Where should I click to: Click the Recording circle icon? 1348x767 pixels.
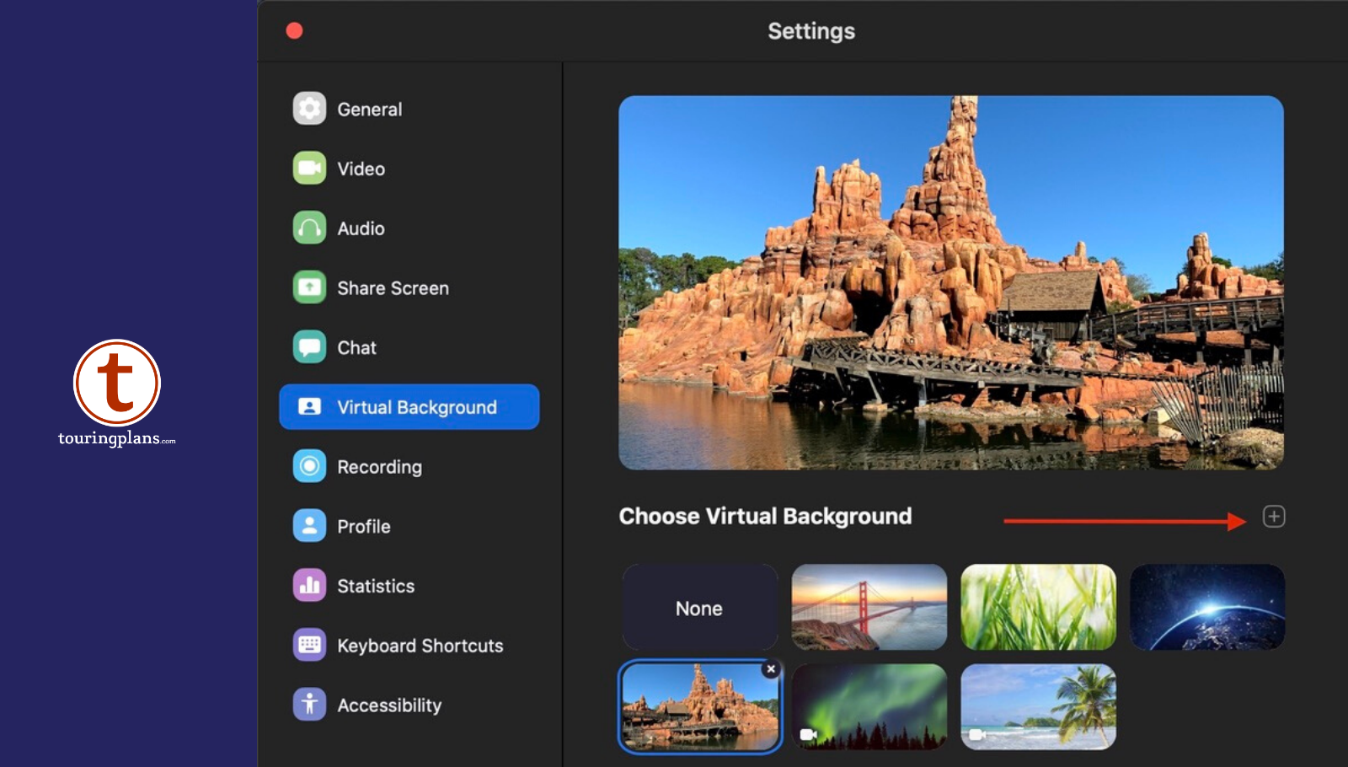coord(309,466)
